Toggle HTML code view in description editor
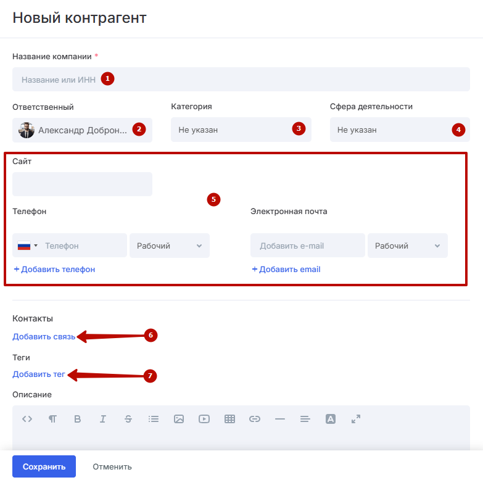 (27, 419)
